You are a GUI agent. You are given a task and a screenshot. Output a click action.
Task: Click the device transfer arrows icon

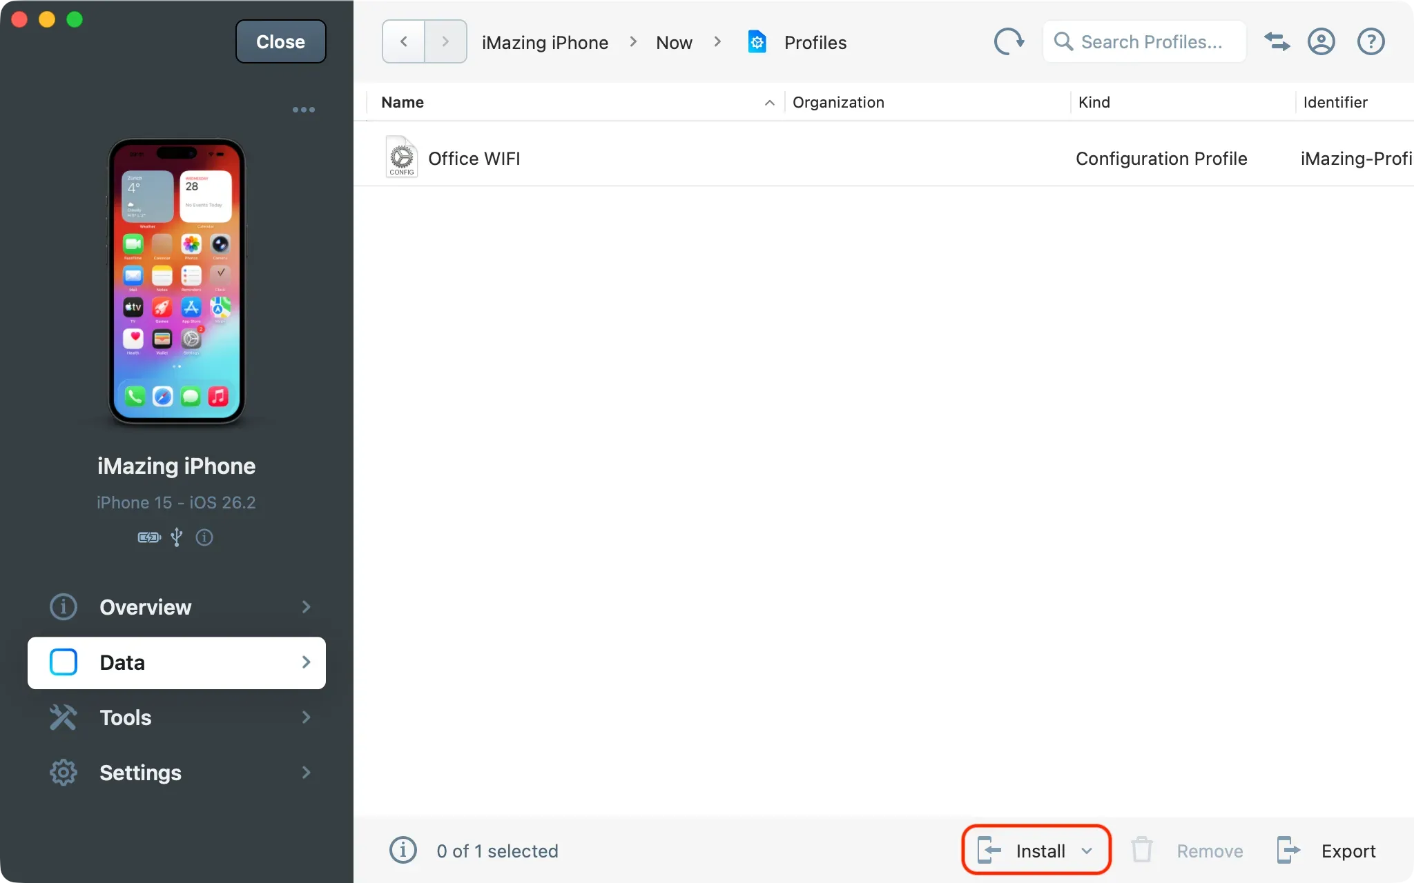coord(1276,41)
